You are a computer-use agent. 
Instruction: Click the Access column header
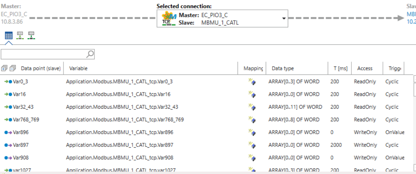click(x=365, y=68)
